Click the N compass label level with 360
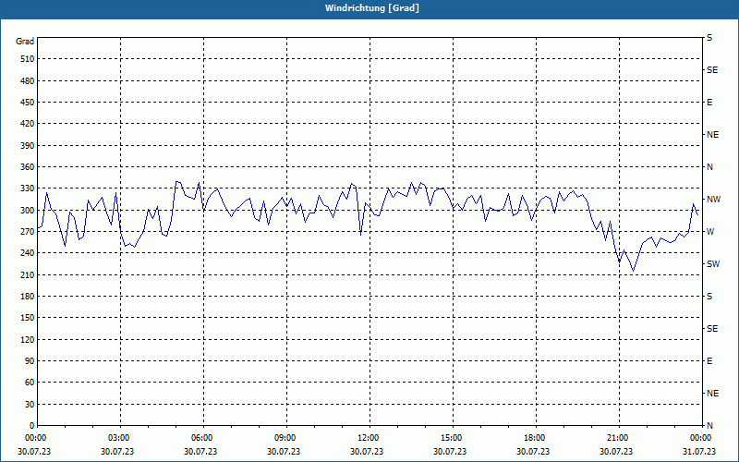The height and width of the screenshot is (462, 739). (709, 167)
